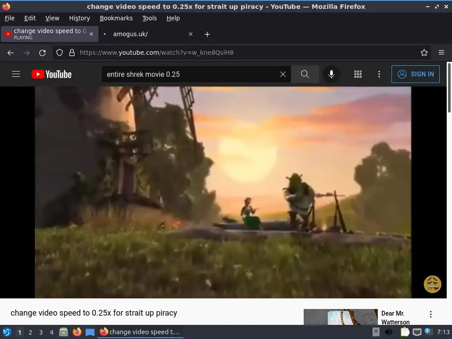
Task: Click the YouTube search magnifier button
Action: click(x=305, y=74)
